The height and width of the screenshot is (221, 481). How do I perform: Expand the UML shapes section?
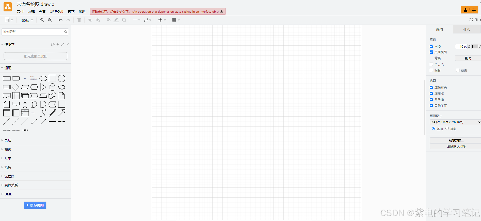coord(35,194)
